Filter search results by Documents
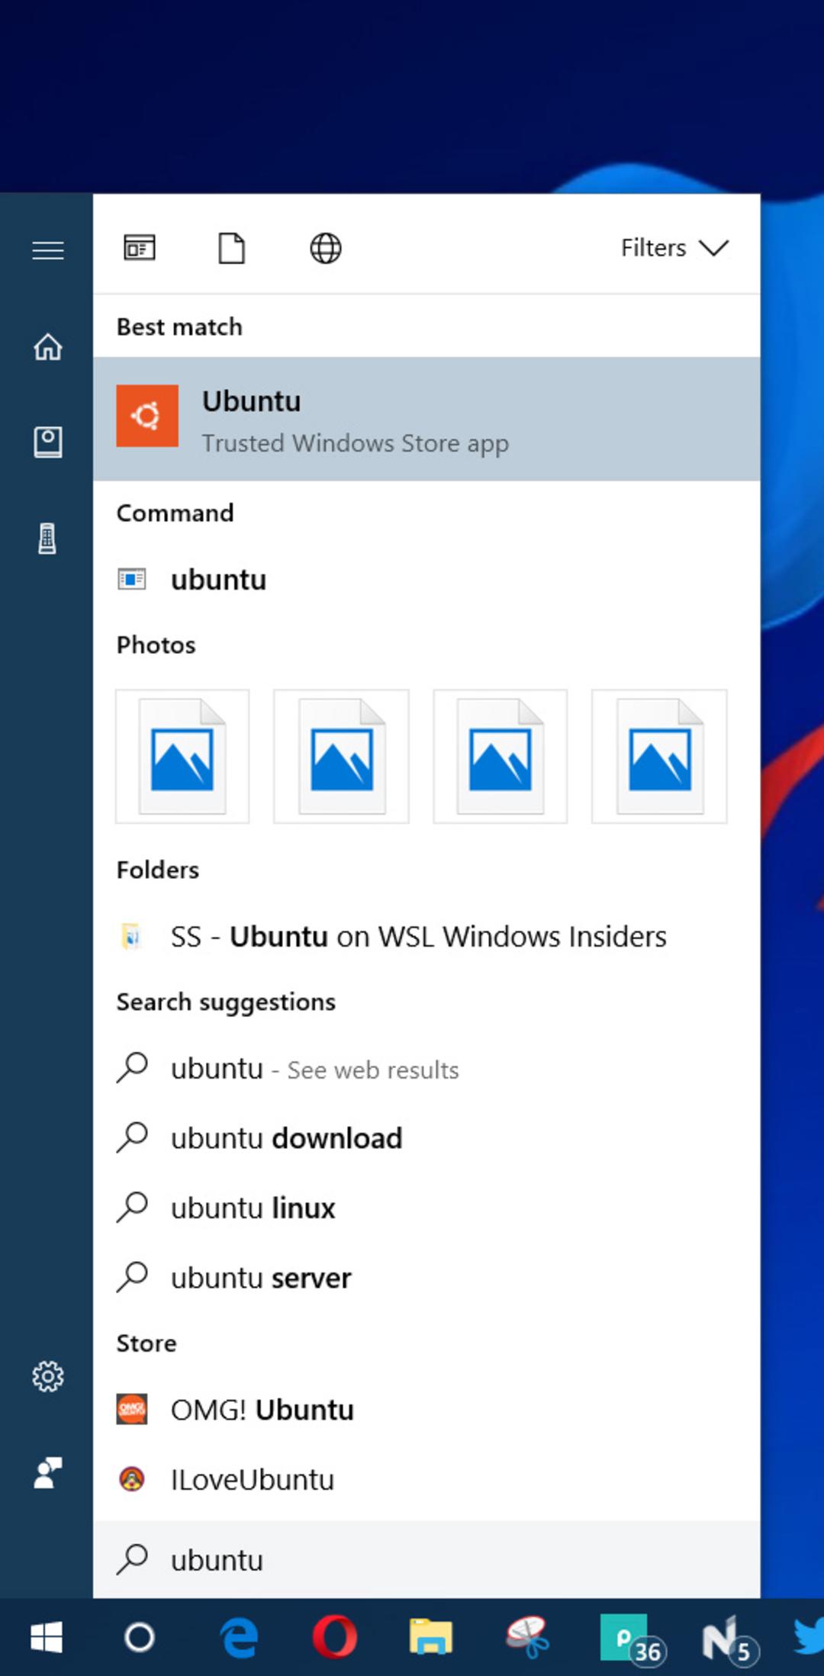The image size is (824, 1676). 232,248
